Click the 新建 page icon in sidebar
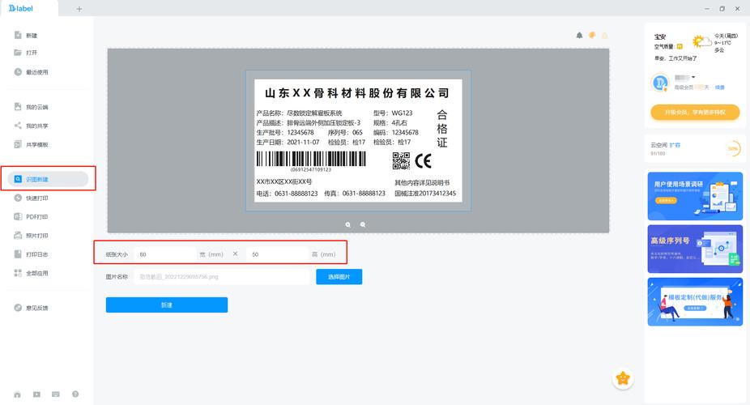750x405 pixels. tap(18, 35)
